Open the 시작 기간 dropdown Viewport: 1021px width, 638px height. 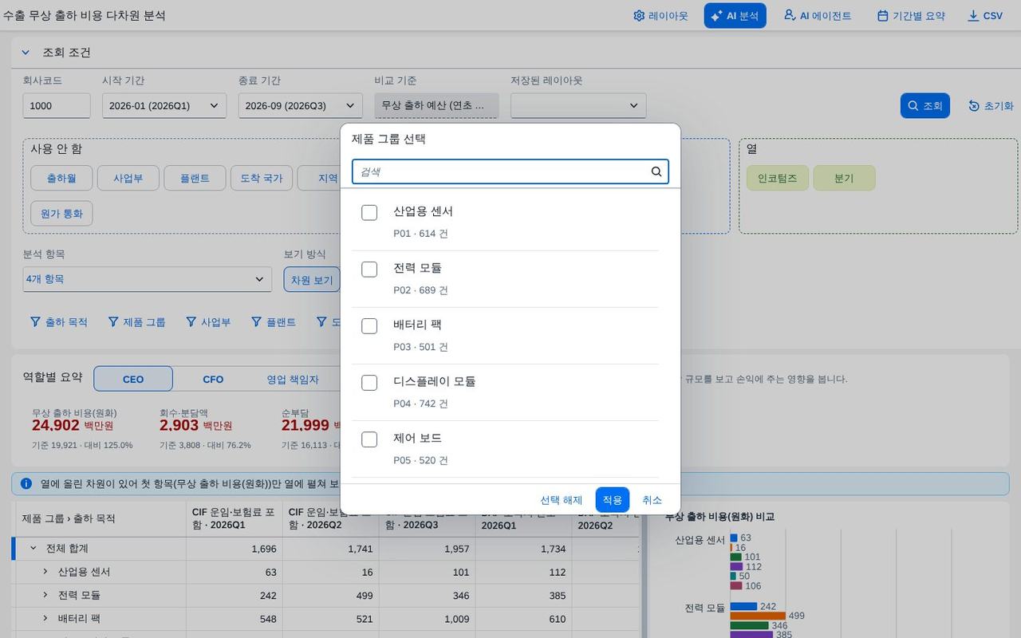tap(164, 105)
